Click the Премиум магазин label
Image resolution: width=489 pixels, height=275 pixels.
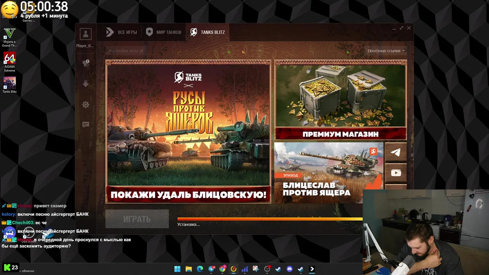point(340,134)
